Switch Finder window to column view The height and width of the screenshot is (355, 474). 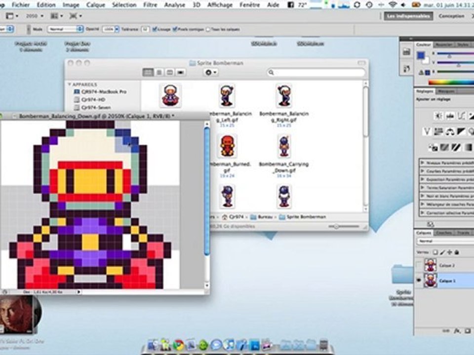point(170,72)
